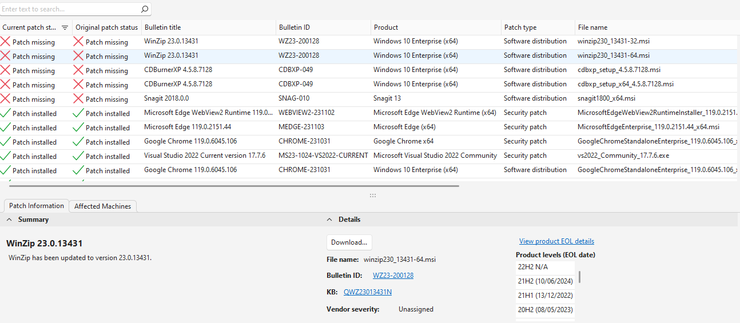Select WinZip 23.0.13431 title for the 32.msi row

(x=171, y=41)
